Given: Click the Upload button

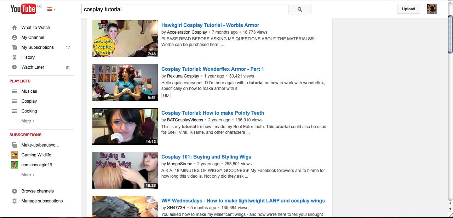Looking at the screenshot, I should coord(408,9).
